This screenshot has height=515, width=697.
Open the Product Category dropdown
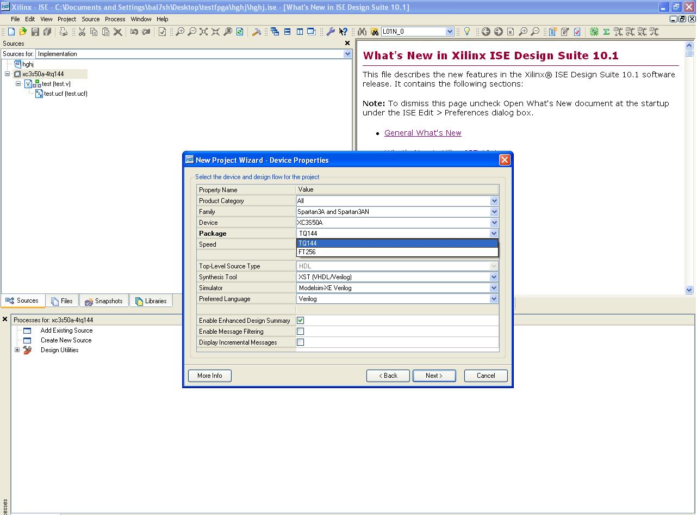(494, 201)
